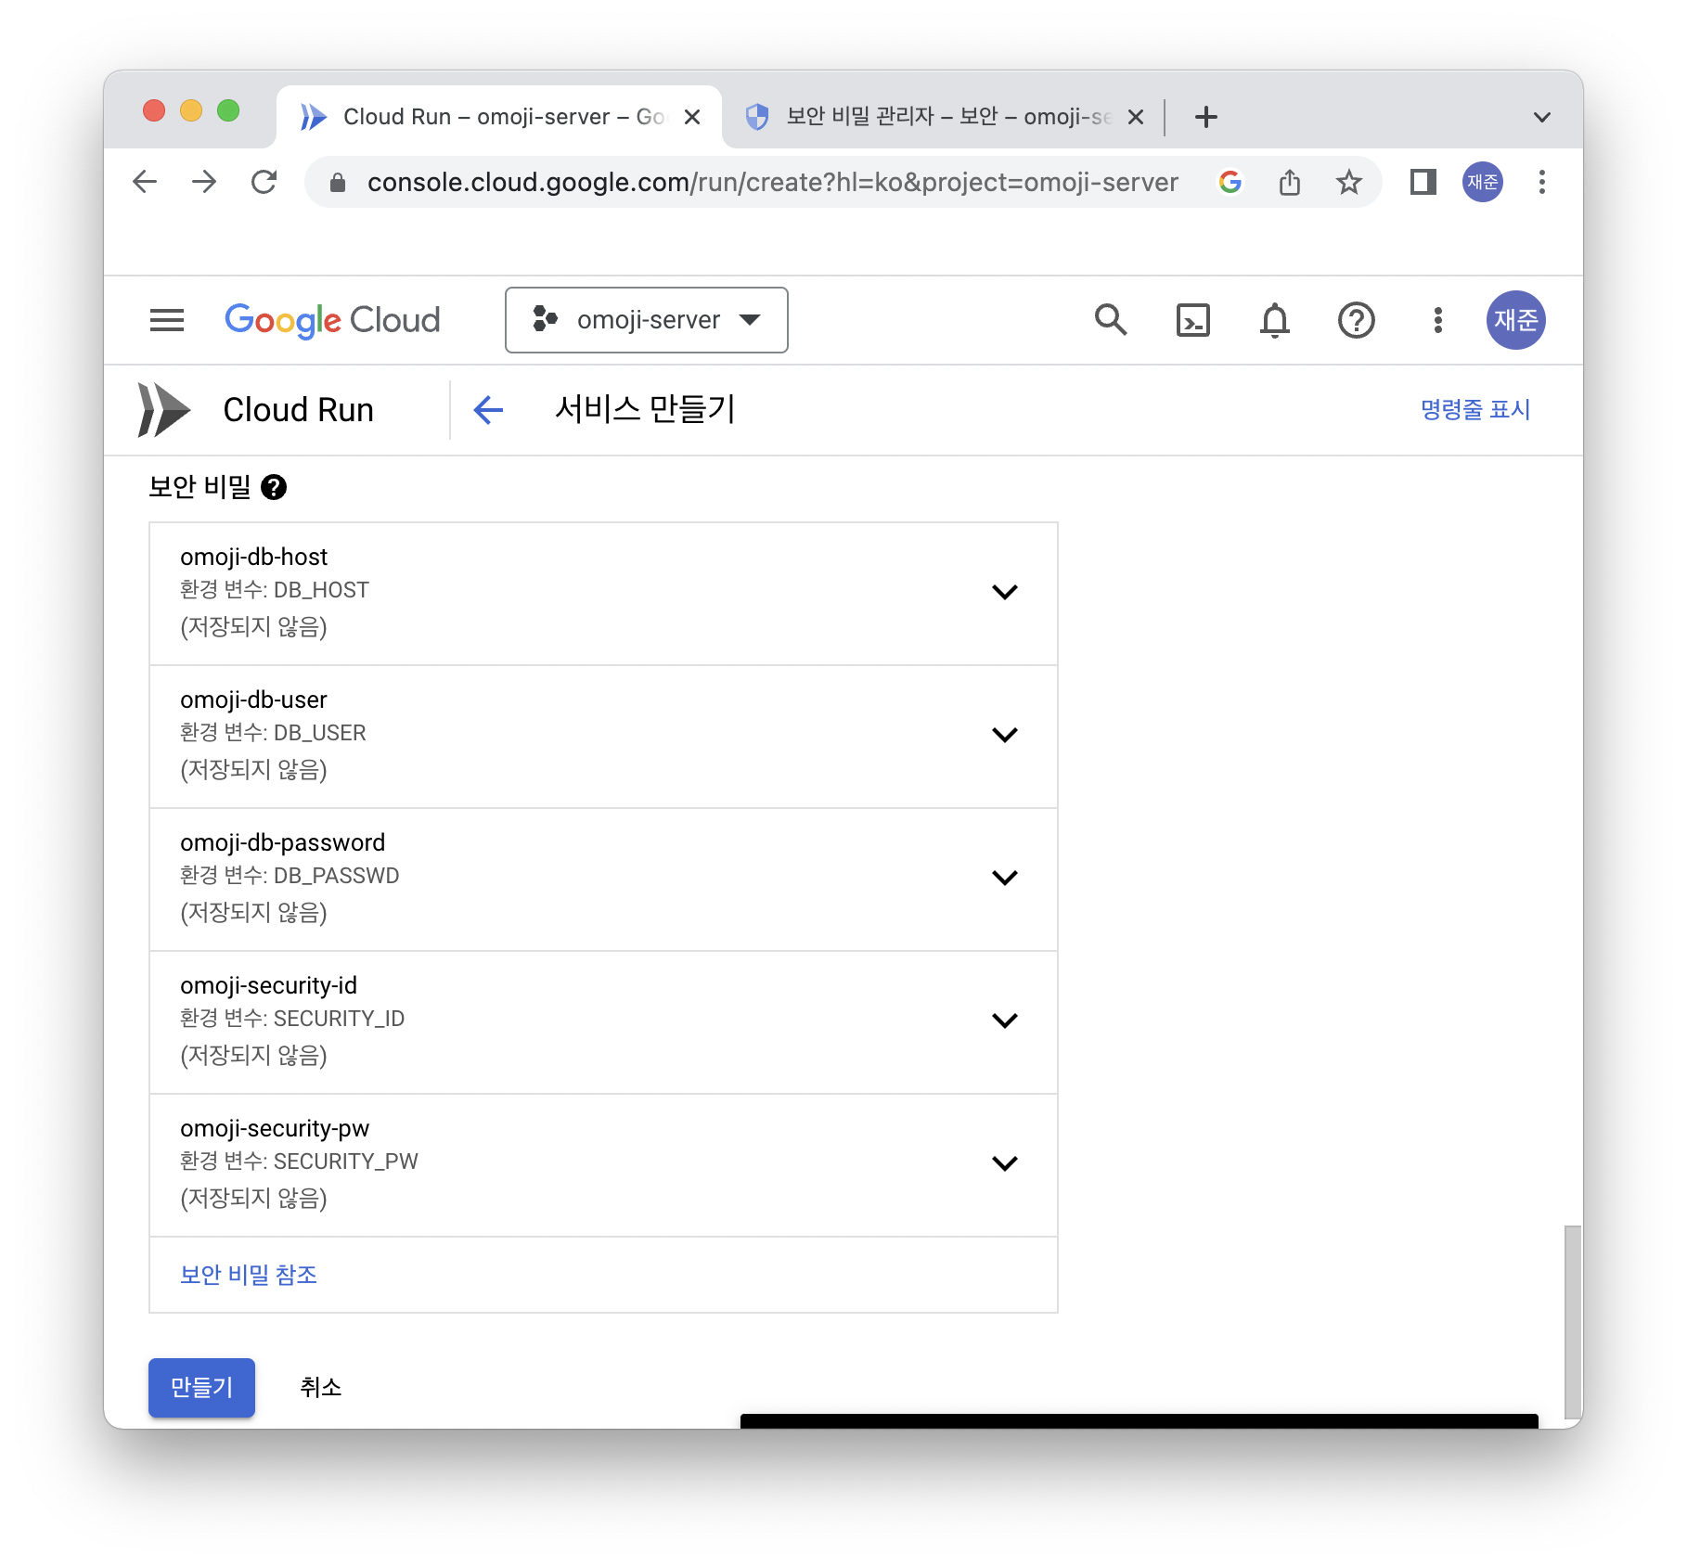Screen dimensions: 1687x1566
Task: Open Chrome three-dot menu
Action: [x=1542, y=182]
